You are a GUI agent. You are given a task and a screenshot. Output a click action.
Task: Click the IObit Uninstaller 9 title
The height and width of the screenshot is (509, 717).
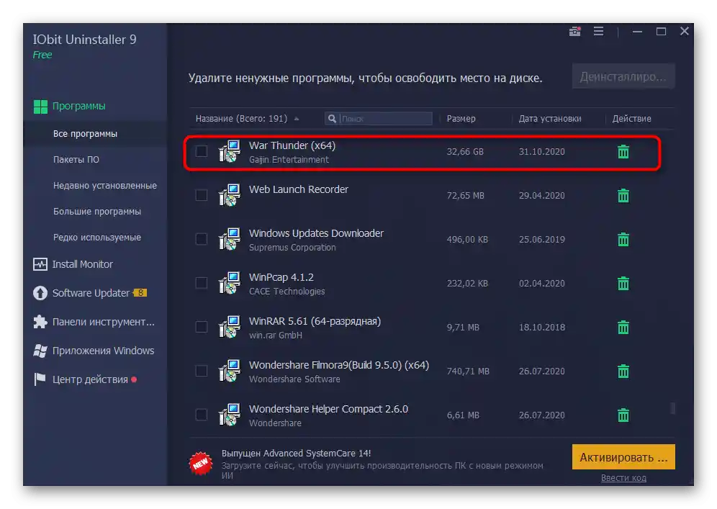(x=85, y=40)
